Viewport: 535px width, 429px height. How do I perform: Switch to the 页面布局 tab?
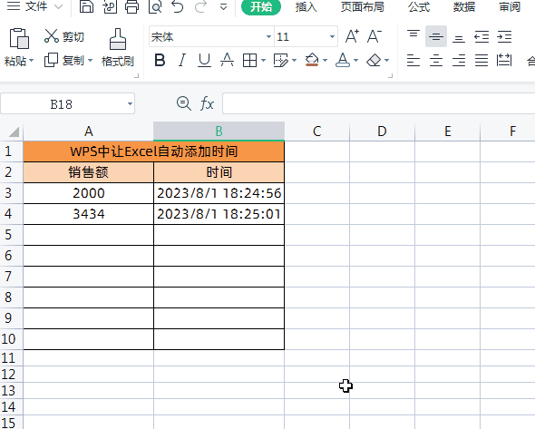(363, 7)
